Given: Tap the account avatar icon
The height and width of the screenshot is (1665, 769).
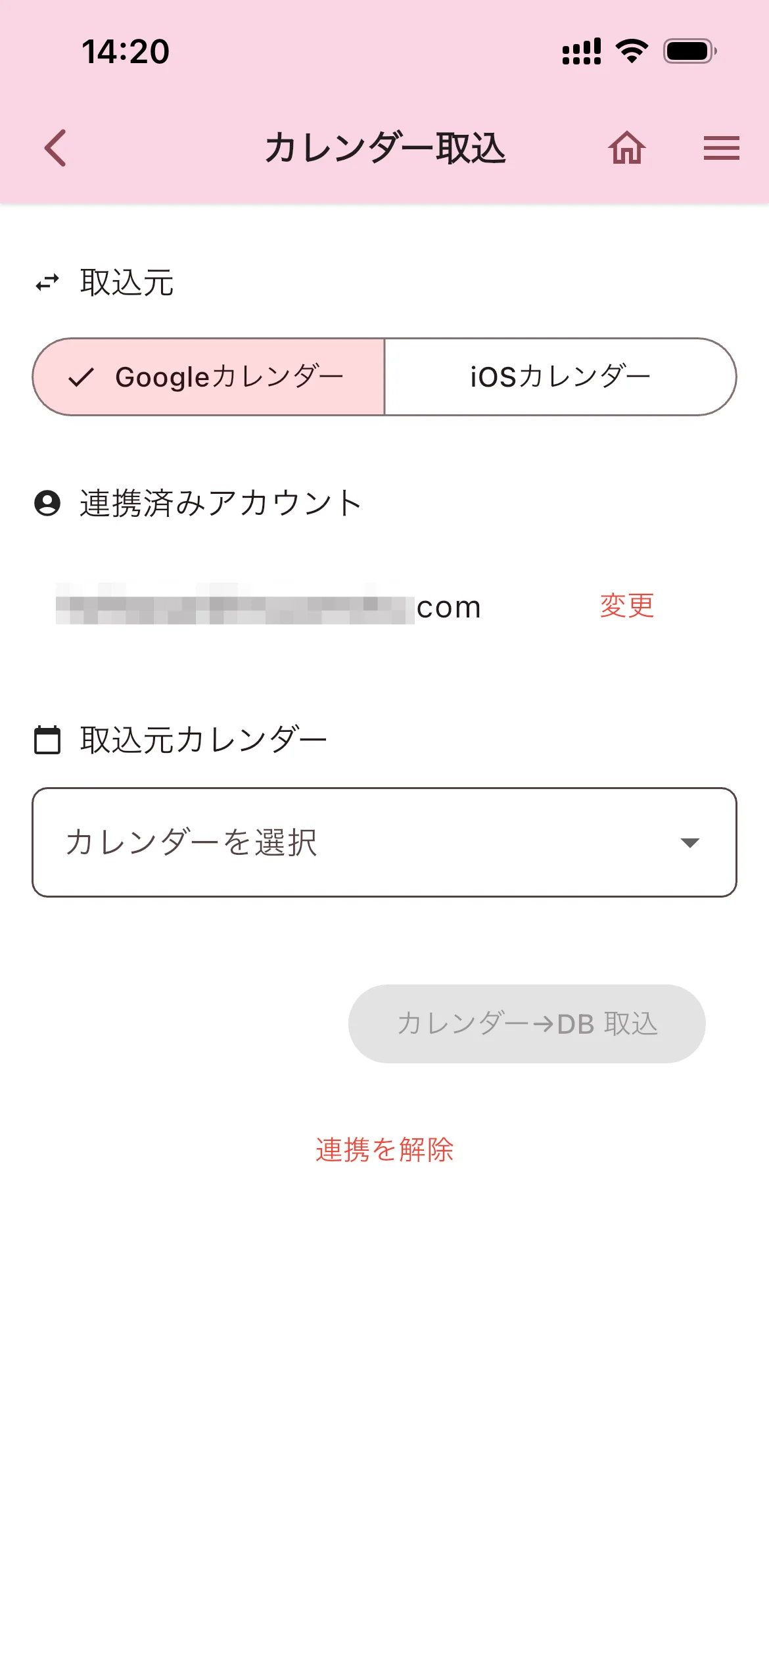Looking at the screenshot, I should [x=47, y=503].
